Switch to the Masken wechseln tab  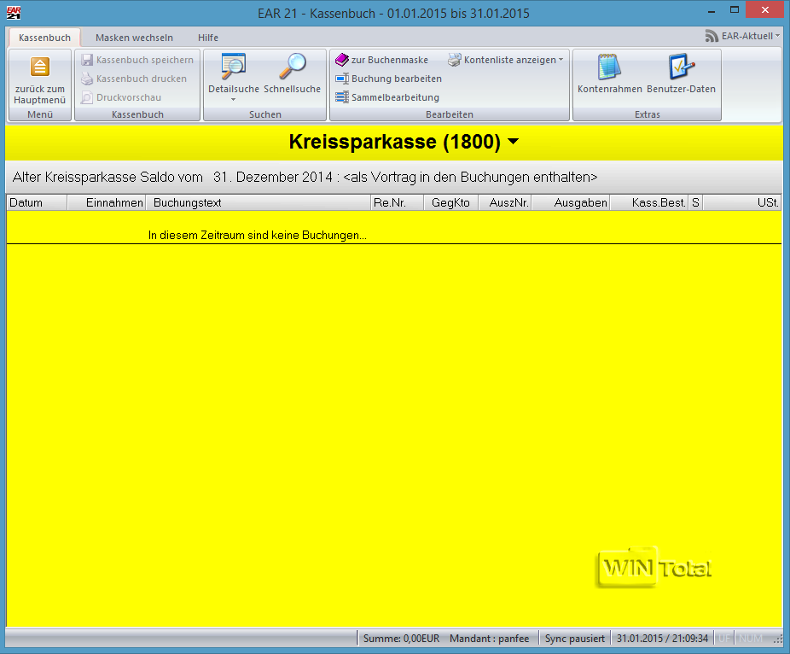[134, 38]
